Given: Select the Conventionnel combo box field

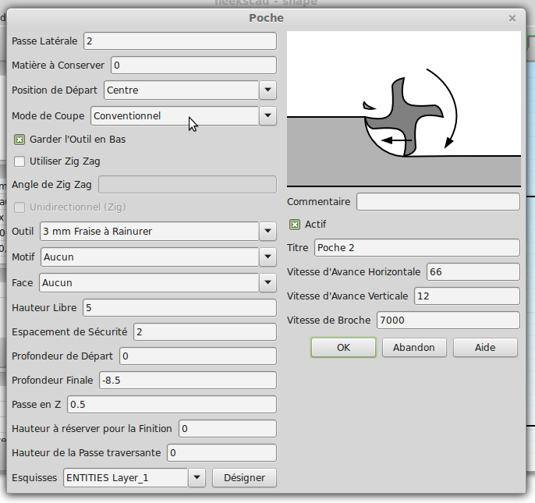Looking at the screenshot, I should (175, 116).
